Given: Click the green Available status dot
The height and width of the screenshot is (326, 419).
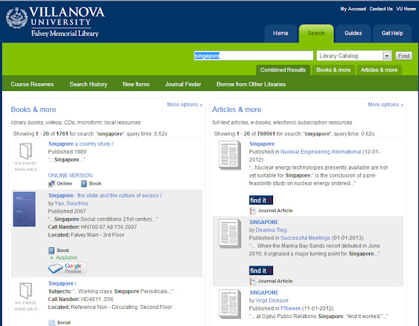Looking at the screenshot, I should (52, 258).
